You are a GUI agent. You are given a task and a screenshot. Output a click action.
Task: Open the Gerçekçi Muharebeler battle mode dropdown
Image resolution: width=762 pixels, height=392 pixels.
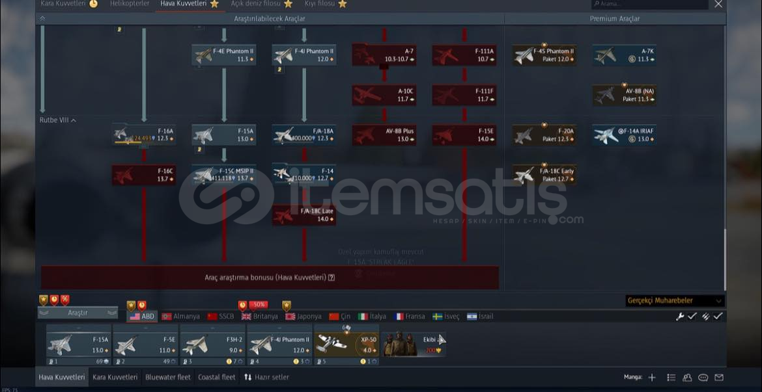coord(675,301)
